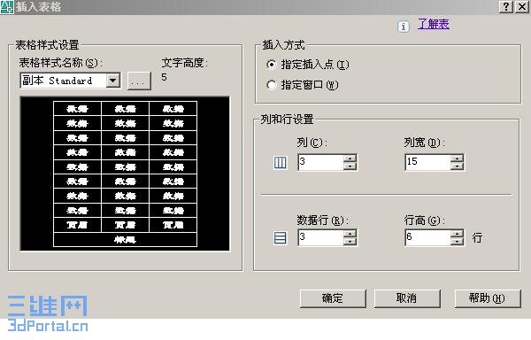
Task: Click the rows icon next to 数据行 field
Action: click(x=280, y=237)
